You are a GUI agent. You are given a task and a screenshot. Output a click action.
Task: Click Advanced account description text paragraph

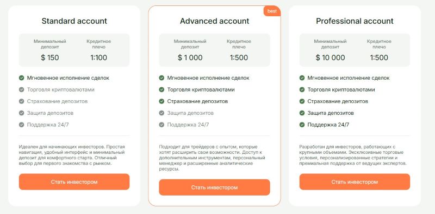(212, 158)
